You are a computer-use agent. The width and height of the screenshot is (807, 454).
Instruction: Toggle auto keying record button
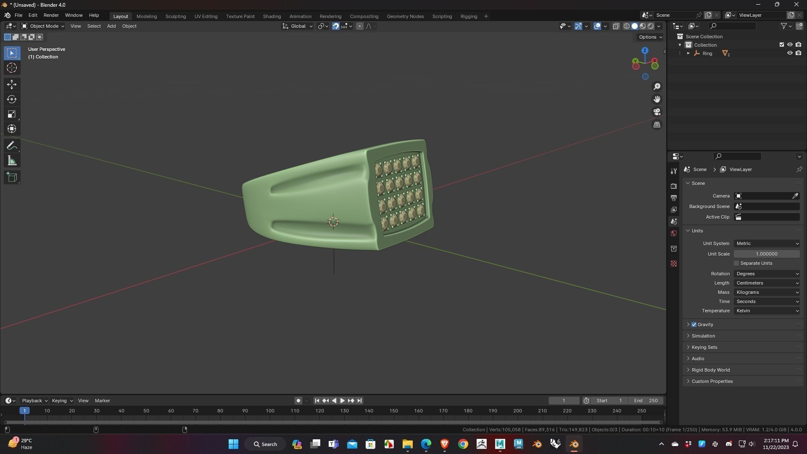click(298, 401)
